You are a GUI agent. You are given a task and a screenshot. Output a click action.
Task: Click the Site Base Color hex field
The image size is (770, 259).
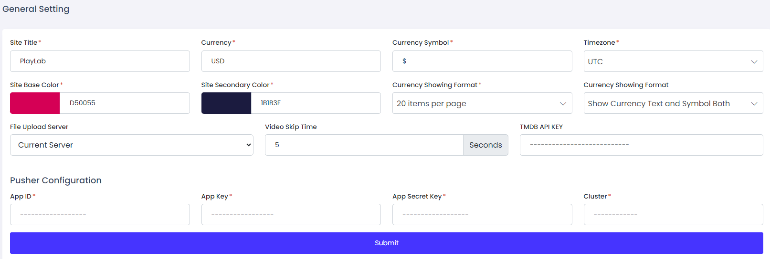124,103
